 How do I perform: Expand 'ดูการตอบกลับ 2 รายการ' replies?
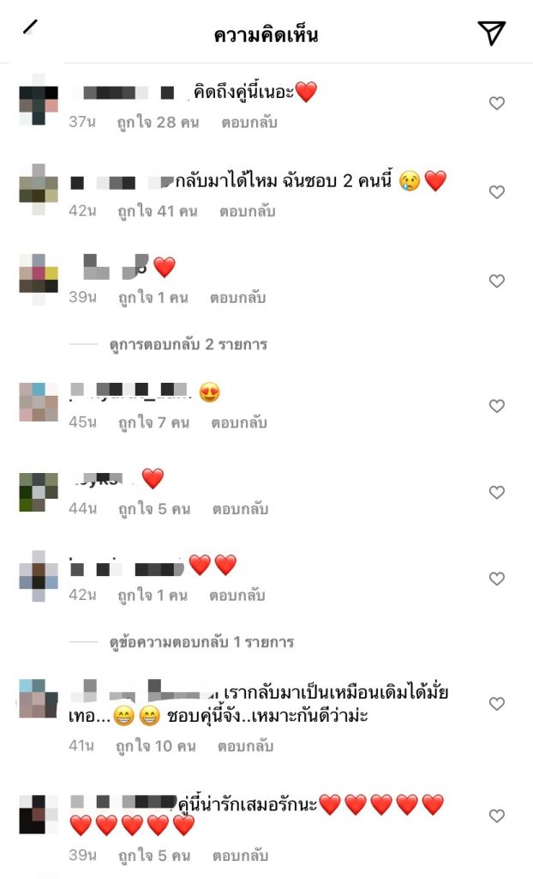point(189,344)
